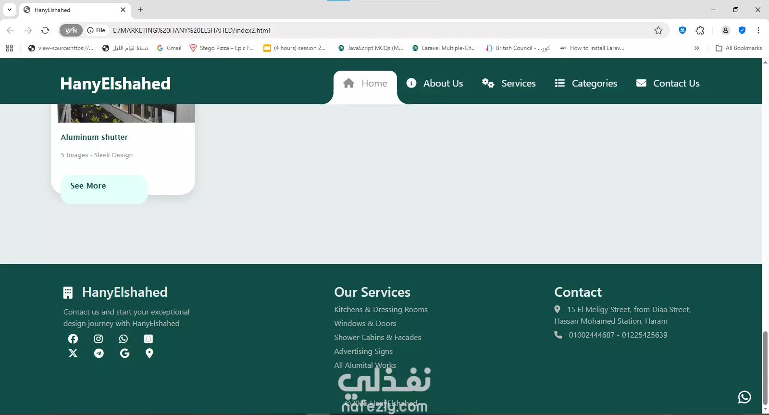Open the Snapchat icon in the footer
Image resolution: width=769 pixels, height=415 pixels.
(x=149, y=339)
